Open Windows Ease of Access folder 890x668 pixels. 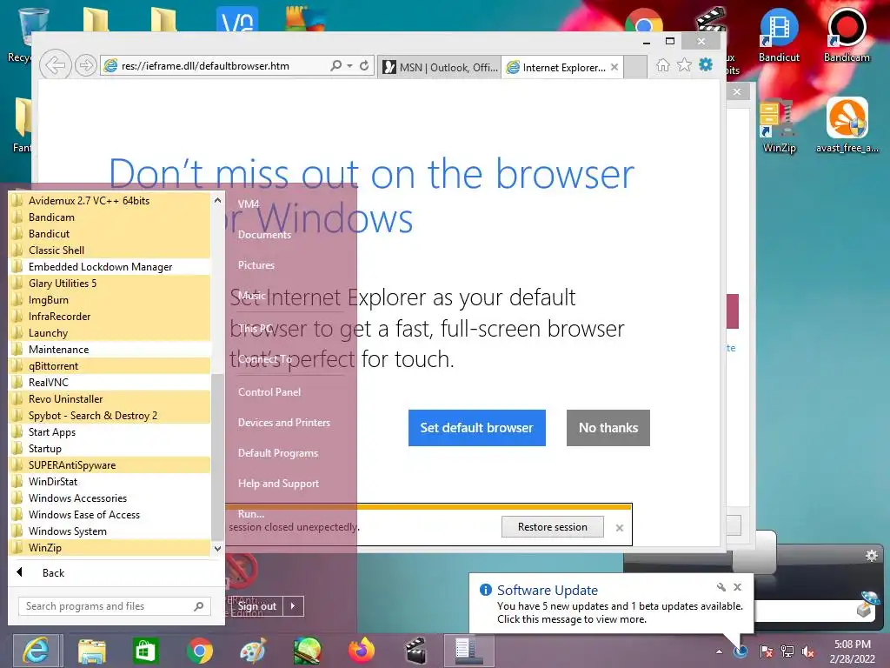[110, 514]
